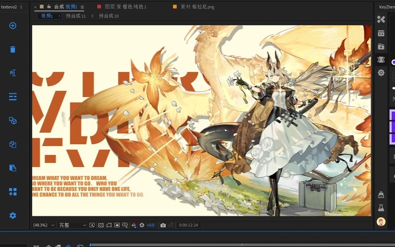Click the 预合成 11 breadcrumb

[76, 16]
